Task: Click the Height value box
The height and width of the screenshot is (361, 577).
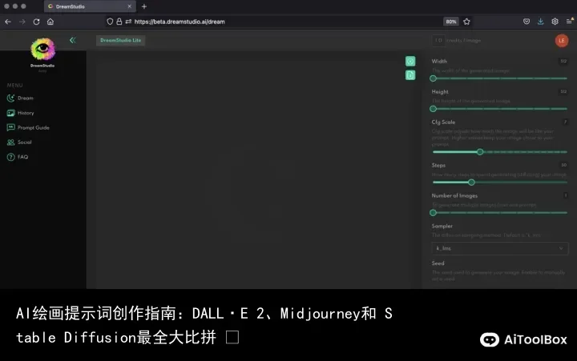Action: pos(563,91)
